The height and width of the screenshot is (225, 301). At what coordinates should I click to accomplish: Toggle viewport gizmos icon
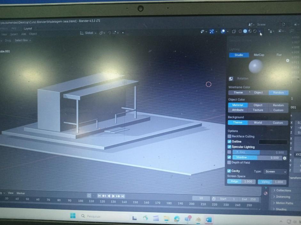point(211,31)
